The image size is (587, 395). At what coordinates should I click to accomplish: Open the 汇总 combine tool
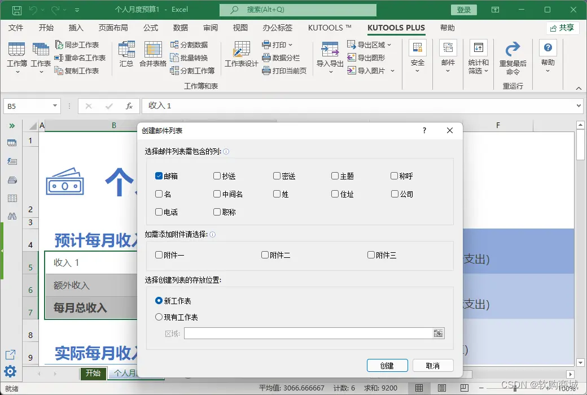(126, 54)
